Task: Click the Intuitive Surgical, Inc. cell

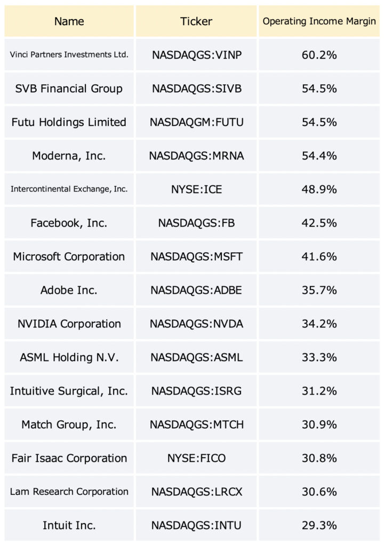Action: click(69, 391)
